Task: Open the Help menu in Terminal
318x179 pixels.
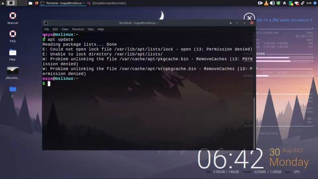Action: 100,29
